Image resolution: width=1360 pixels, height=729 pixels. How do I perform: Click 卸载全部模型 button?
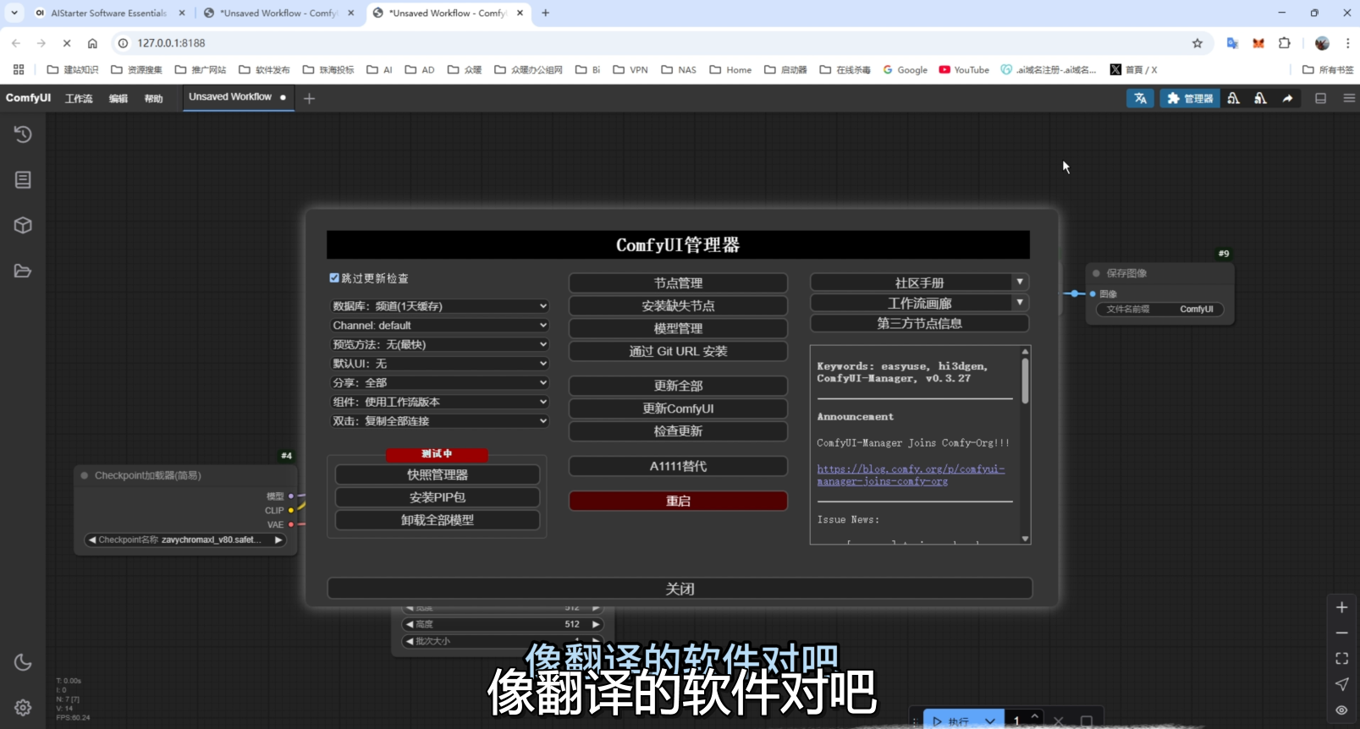tap(438, 520)
